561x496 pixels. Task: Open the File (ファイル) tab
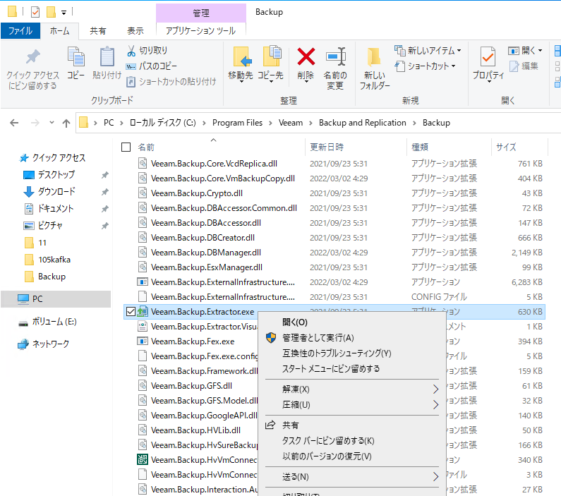pos(20,31)
